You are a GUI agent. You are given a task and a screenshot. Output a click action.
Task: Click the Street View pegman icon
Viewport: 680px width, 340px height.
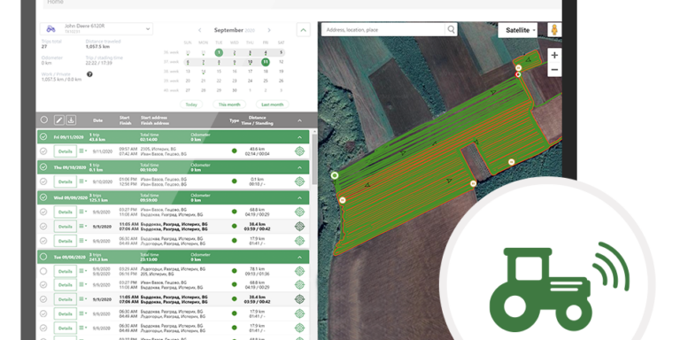tap(554, 30)
